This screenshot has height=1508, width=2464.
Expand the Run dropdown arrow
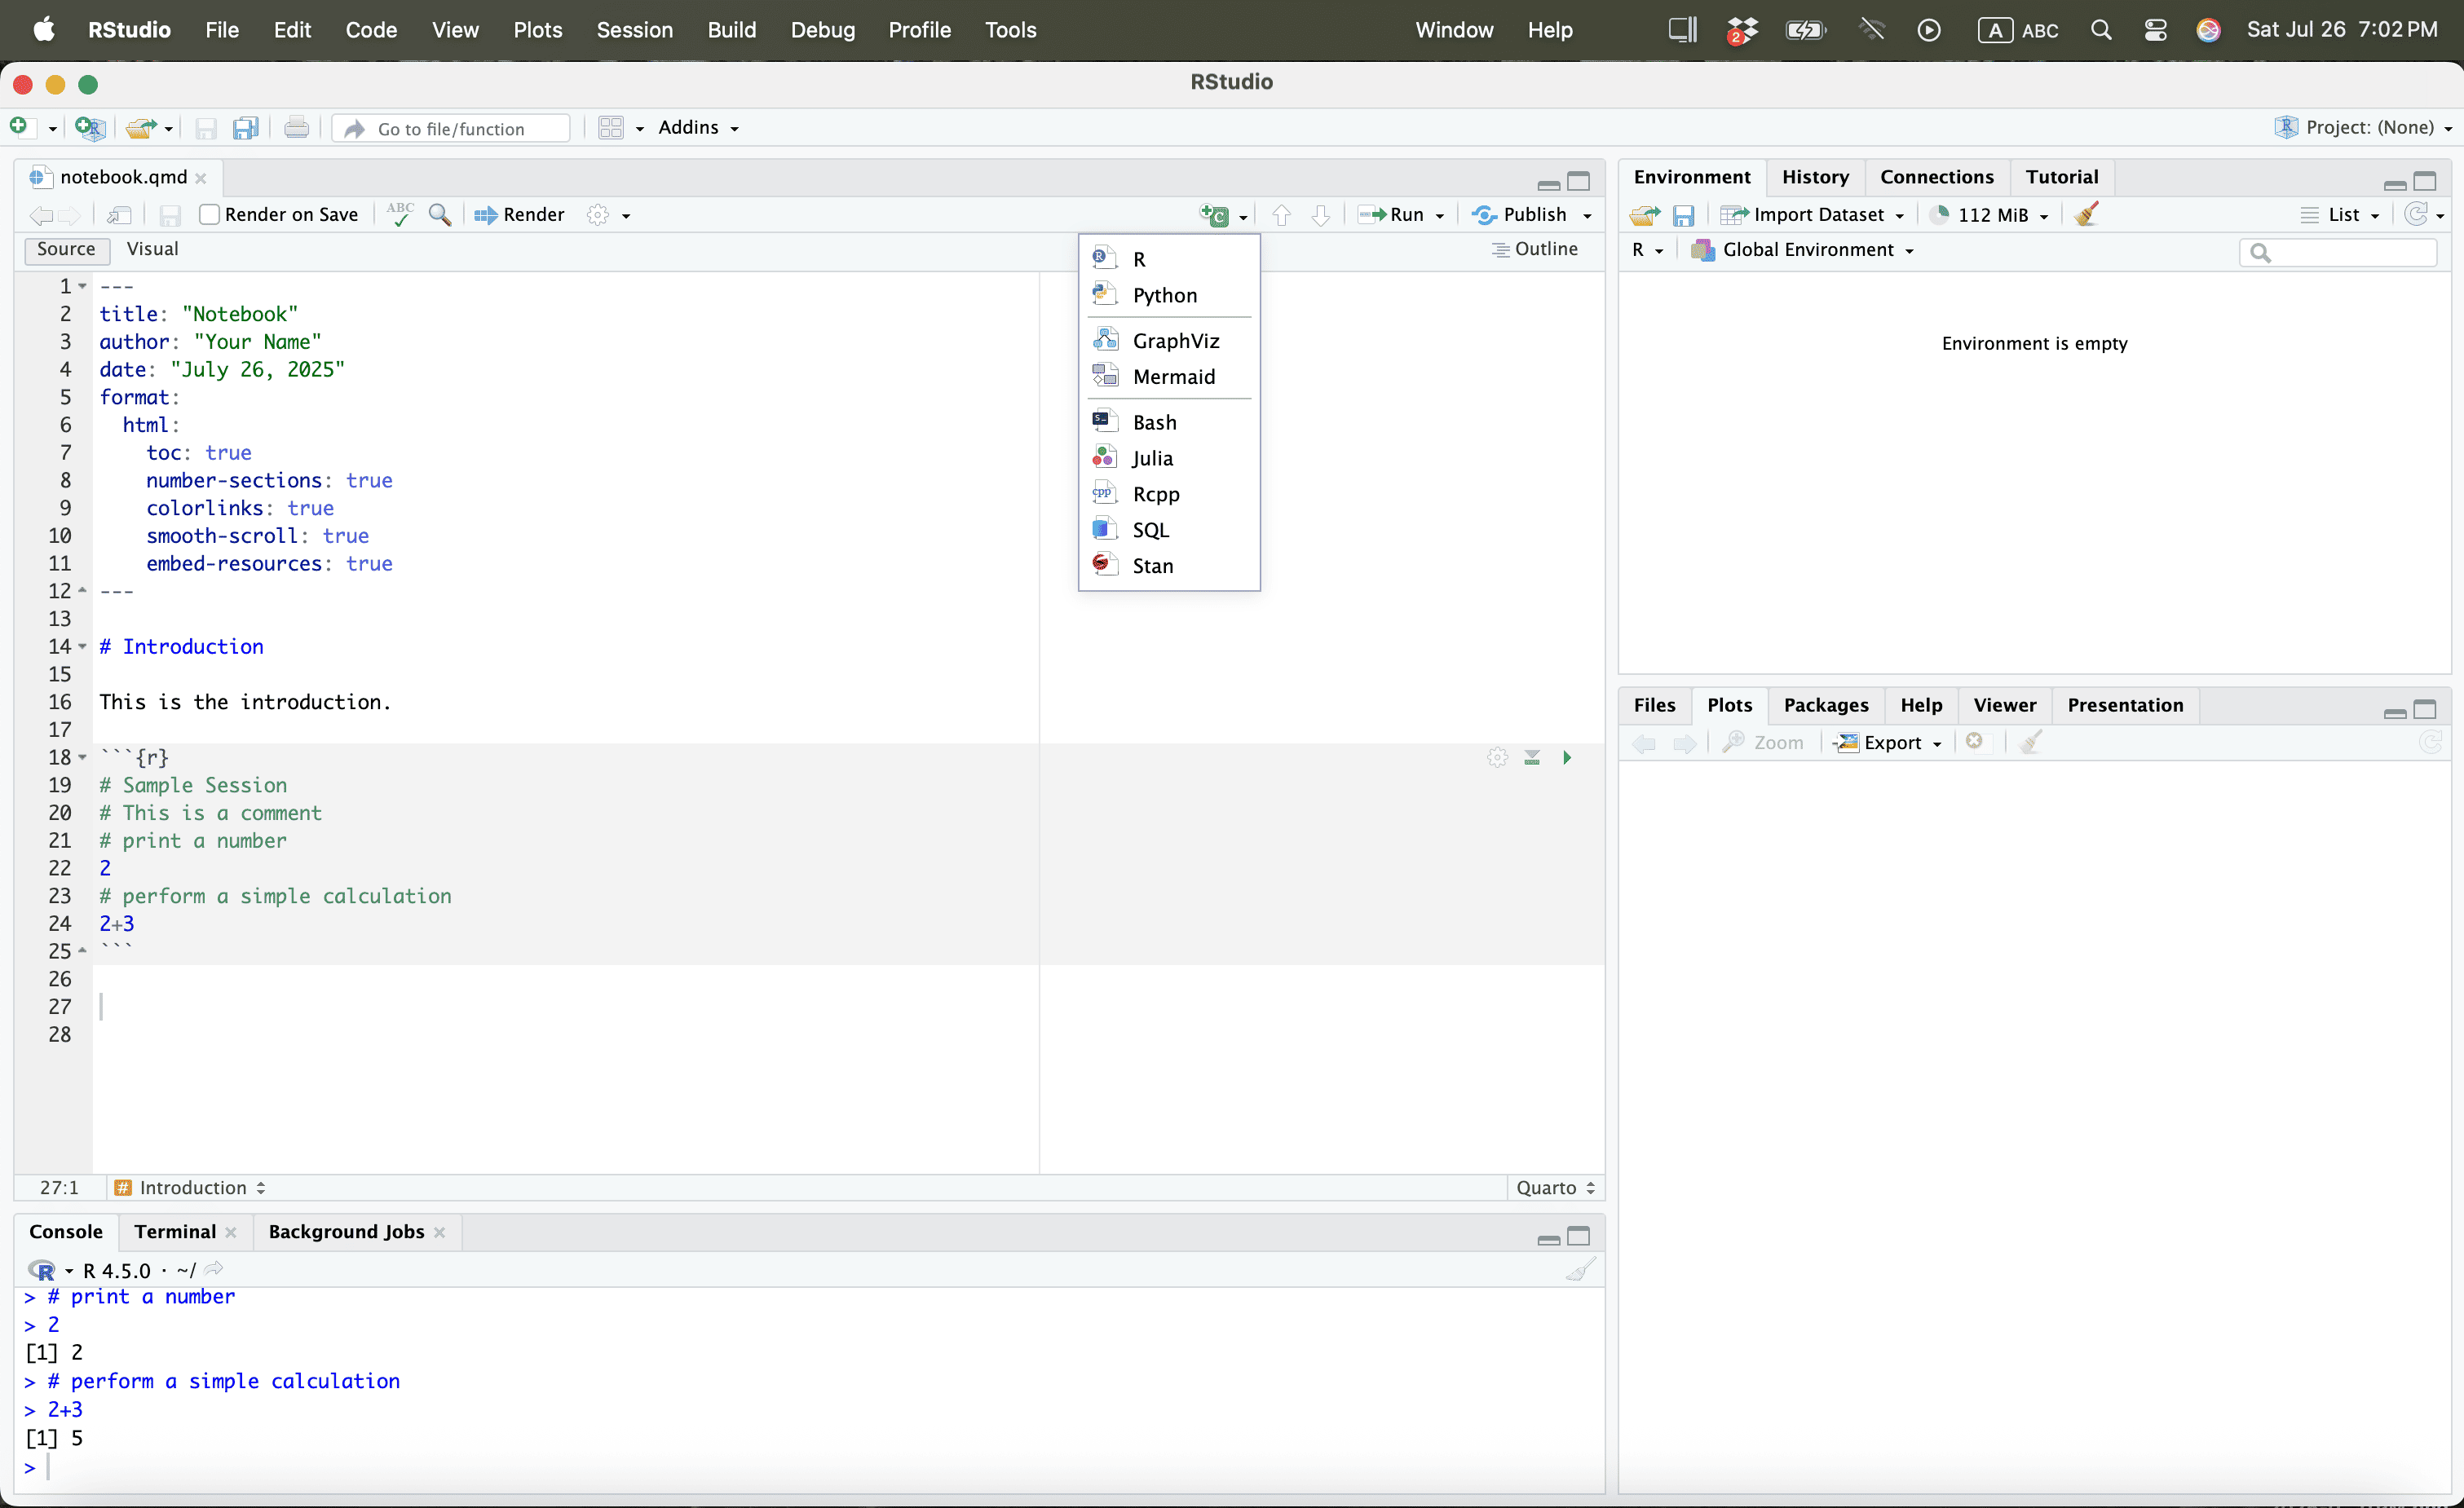1440,215
